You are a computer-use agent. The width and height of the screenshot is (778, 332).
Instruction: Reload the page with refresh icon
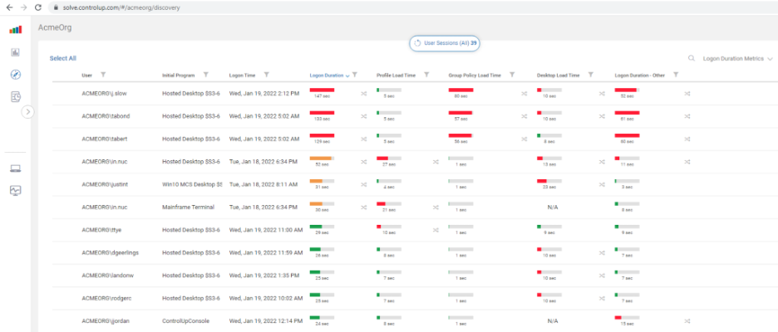[38, 8]
